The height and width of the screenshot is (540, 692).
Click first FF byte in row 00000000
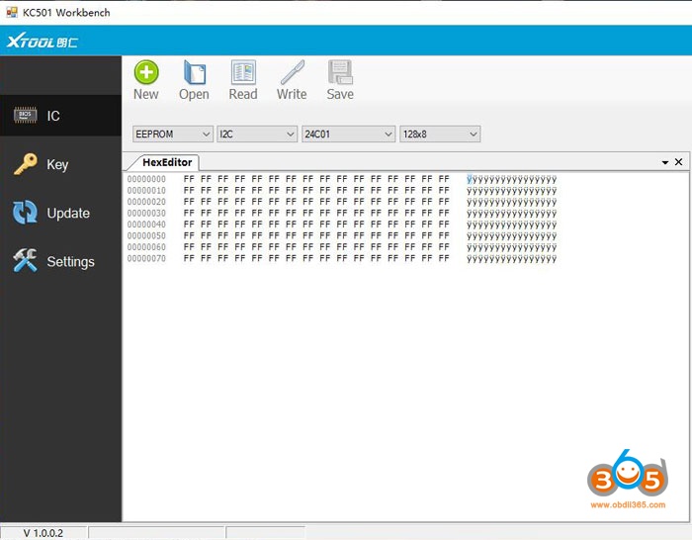[189, 179]
